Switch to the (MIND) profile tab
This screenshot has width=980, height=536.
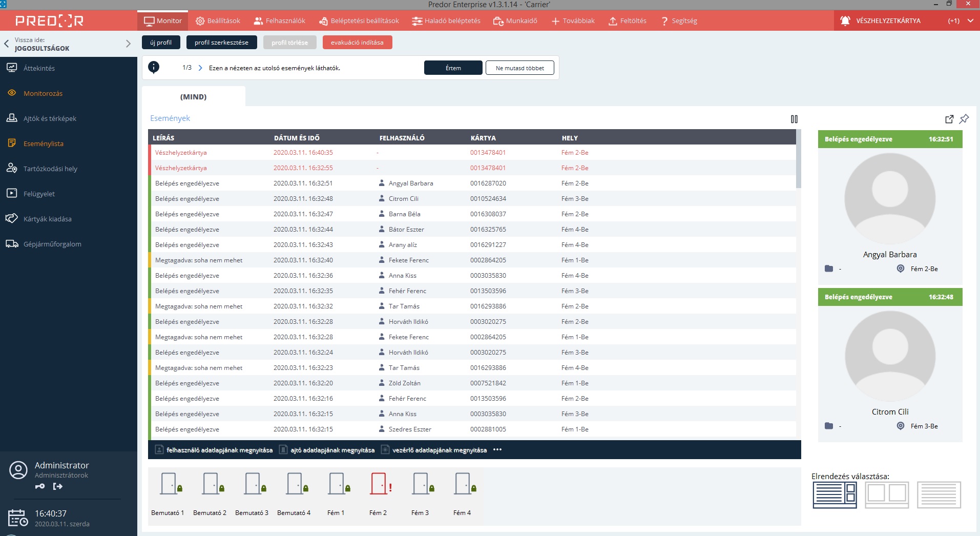pyautogui.click(x=194, y=97)
